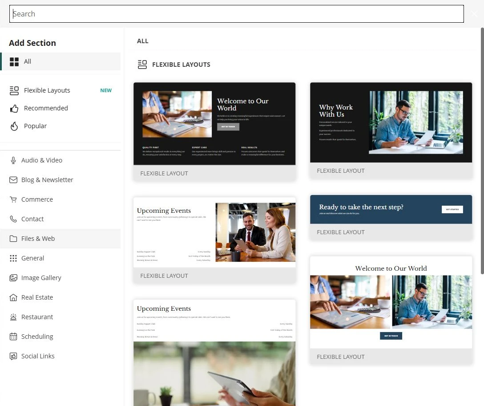Screen dimensions: 484x406
Task: Select the General category
Action: (x=61, y=258)
